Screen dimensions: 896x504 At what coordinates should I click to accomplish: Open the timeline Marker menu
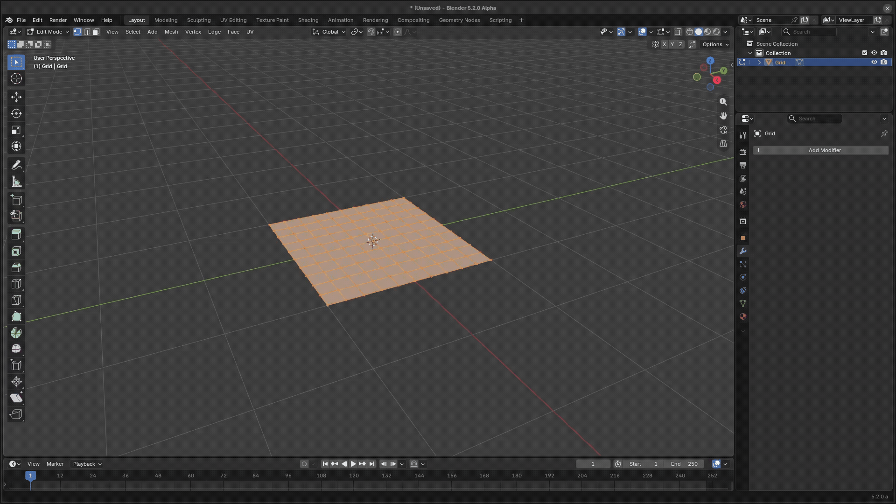(x=55, y=464)
